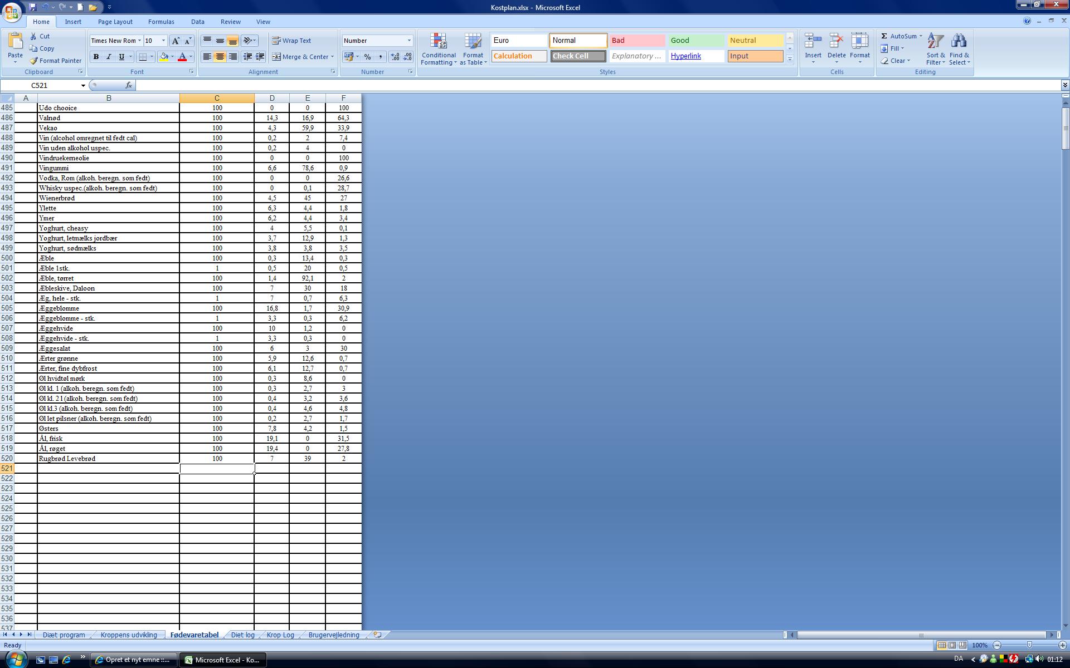Click the insert function fx icon
1070x668 pixels.
(x=129, y=85)
